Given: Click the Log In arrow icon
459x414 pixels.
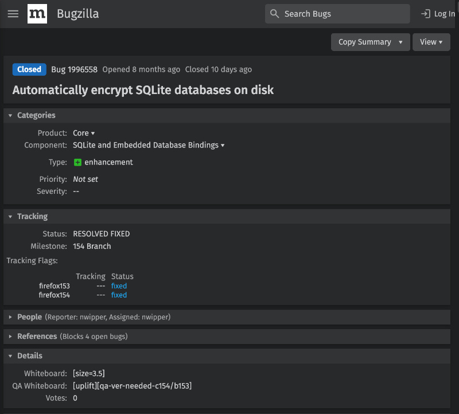Looking at the screenshot, I should point(425,14).
